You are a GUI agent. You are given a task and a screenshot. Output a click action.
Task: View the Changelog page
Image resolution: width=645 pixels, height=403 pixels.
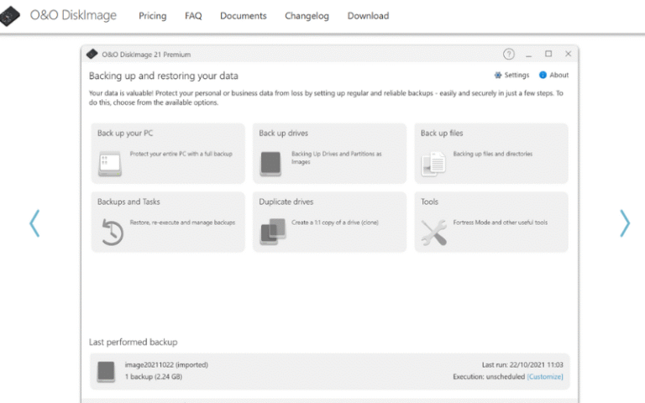[307, 16]
